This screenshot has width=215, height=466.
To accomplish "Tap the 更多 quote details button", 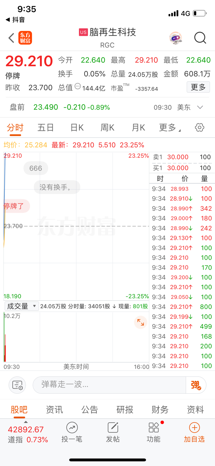I will [198, 87].
